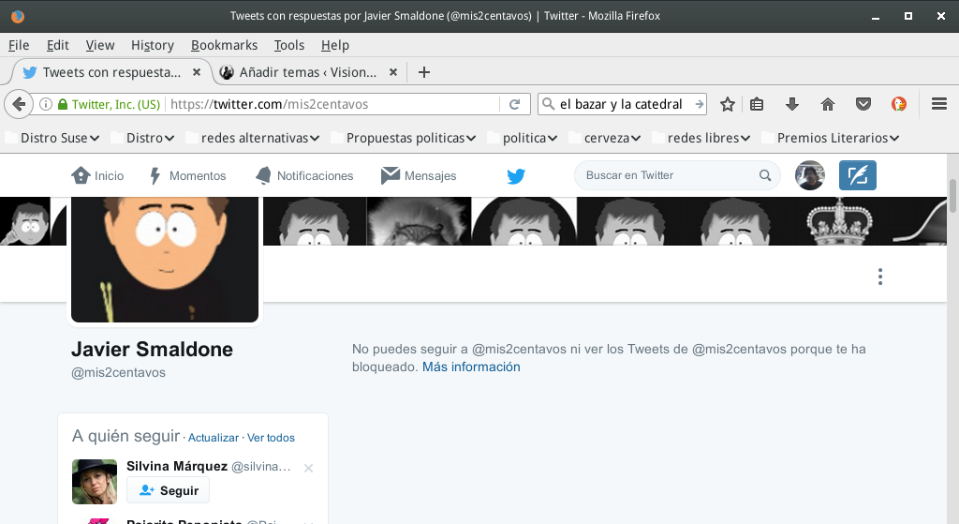Open the downloads arrow icon
Screen dimensions: 959x524
[792, 104]
